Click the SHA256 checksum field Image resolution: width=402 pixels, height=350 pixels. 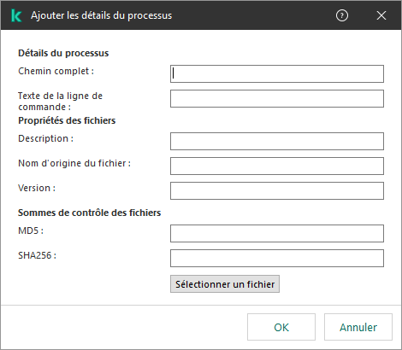click(x=277, y=258)
